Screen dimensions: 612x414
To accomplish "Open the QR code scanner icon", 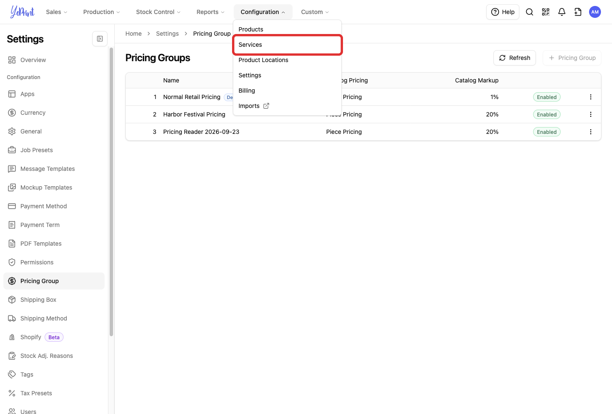I will (x=546, y=12).
